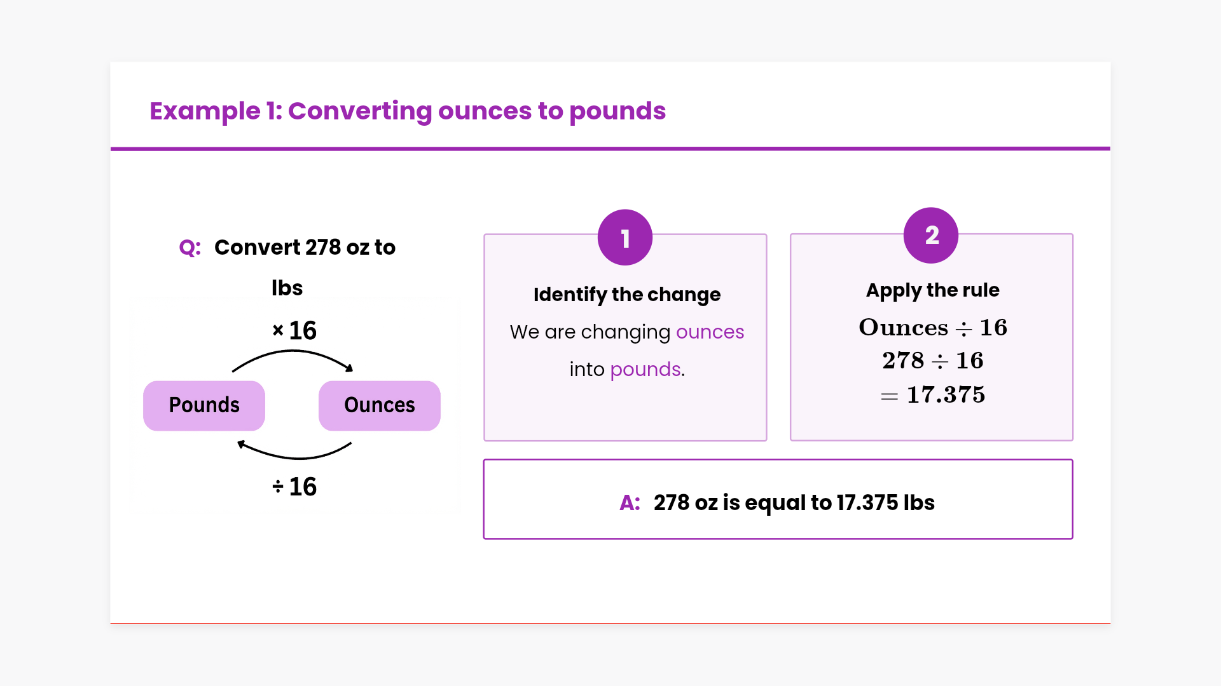Click the purple word "ounces" in step 1
Image resolution: width=1221 pixels, height=686 pixels.
click(710, 332)
